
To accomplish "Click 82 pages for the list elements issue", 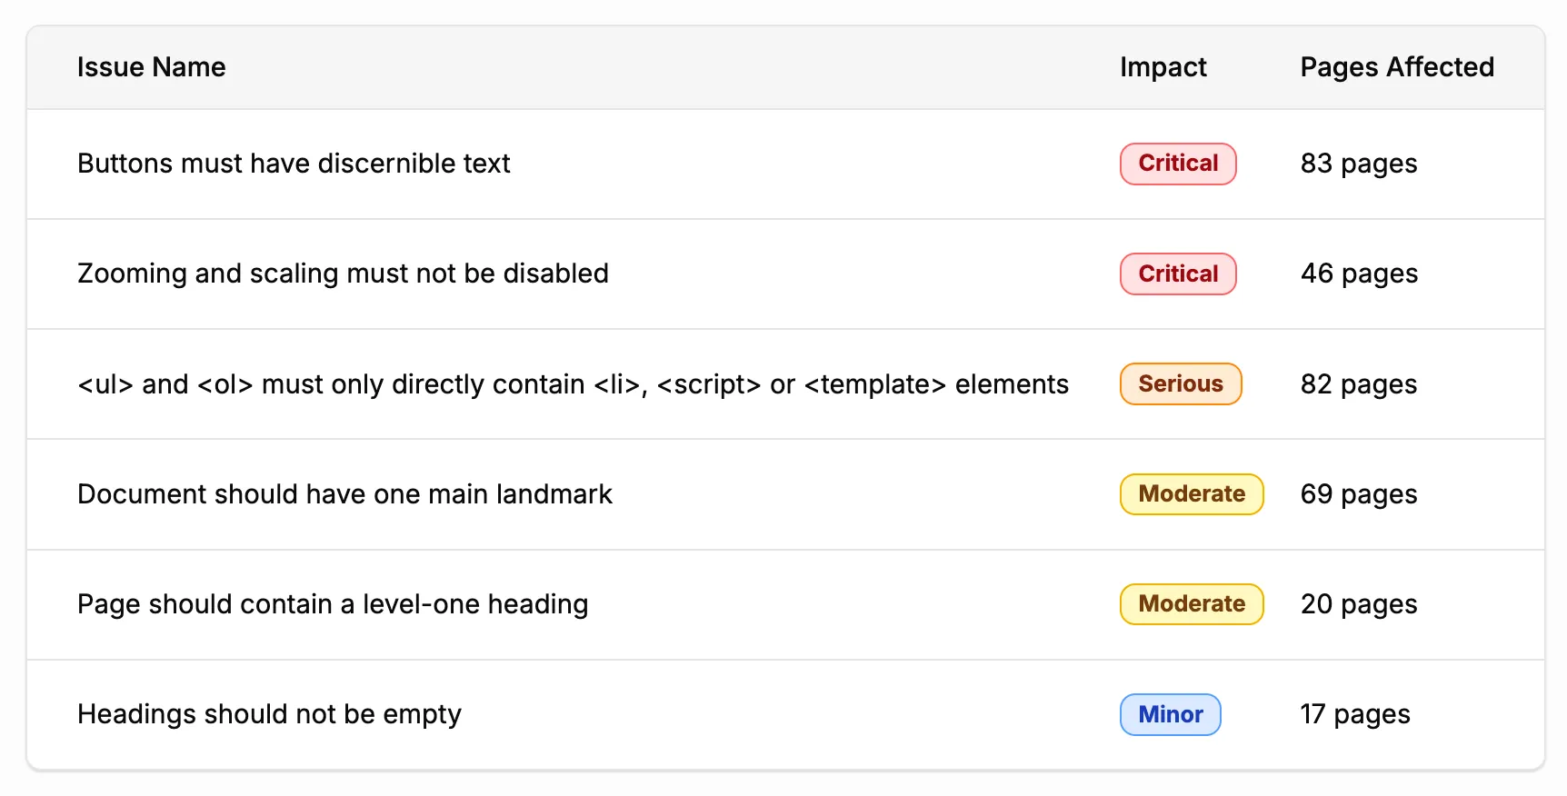I will click(1358, 383).
